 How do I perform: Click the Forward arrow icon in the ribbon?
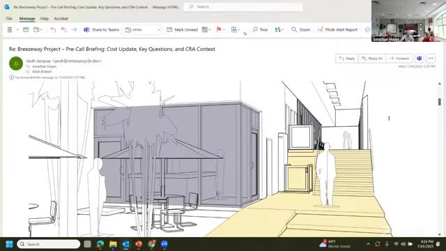point(74,29)
